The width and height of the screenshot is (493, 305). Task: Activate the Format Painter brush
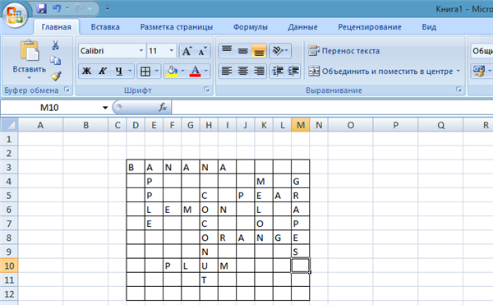pos(56,76)
